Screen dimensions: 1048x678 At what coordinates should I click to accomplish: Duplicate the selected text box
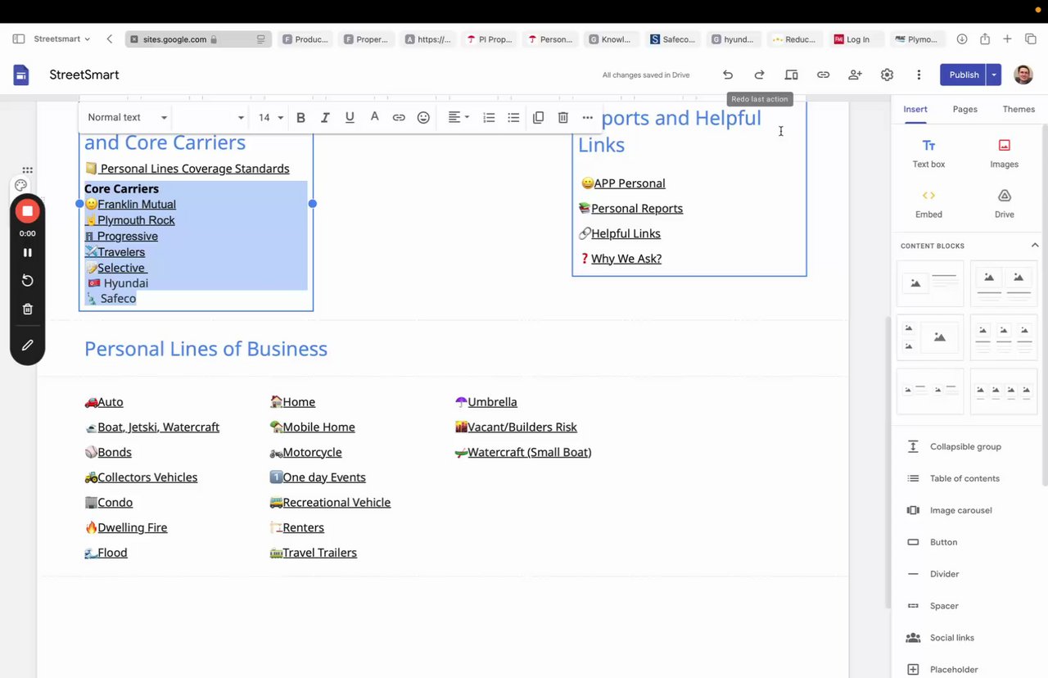tap(538, 118)
